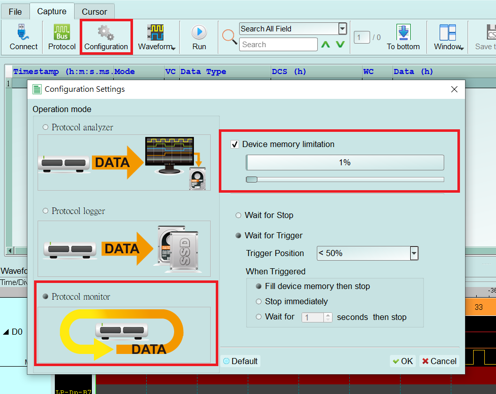Cancel the configuration dialog
This screenshot has width=496, height=394.
coord(439,361)
